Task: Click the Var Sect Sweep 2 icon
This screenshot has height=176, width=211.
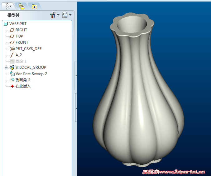Action: click(x=12, y=74)
